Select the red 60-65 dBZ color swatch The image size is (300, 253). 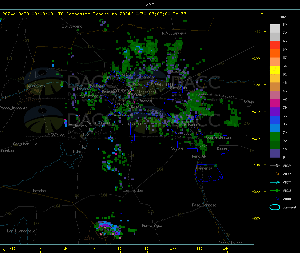point(275,45)
